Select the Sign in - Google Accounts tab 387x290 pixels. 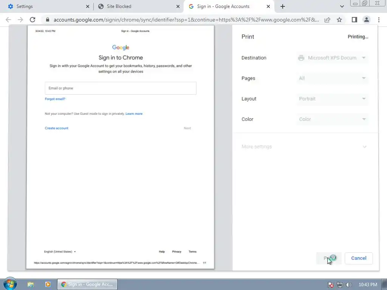[x=229, y=6]
